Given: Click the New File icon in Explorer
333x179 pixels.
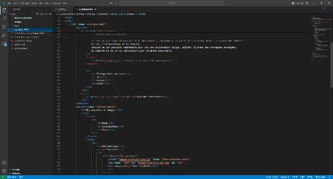Looking at the screenshot, I should click(38, 14).
